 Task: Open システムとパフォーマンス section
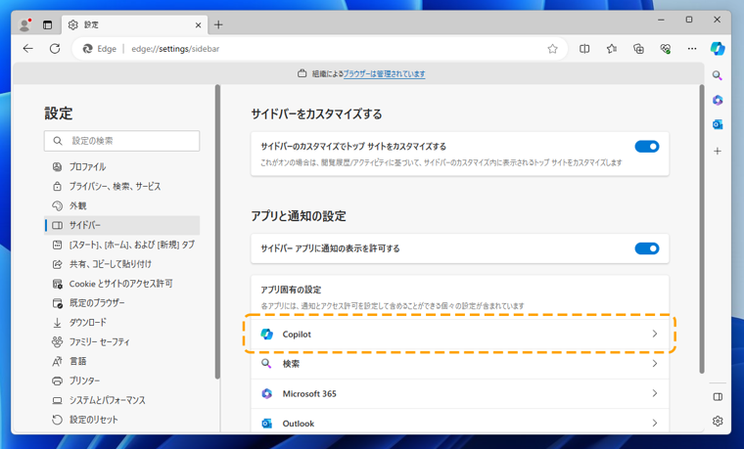(122, 400)
